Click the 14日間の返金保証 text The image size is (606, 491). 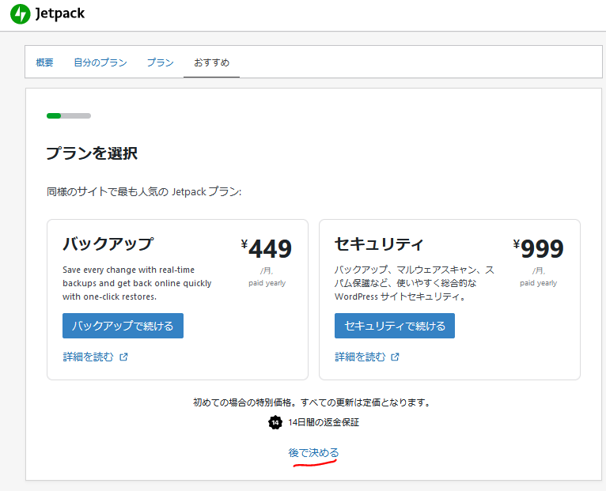click(323, 422)
